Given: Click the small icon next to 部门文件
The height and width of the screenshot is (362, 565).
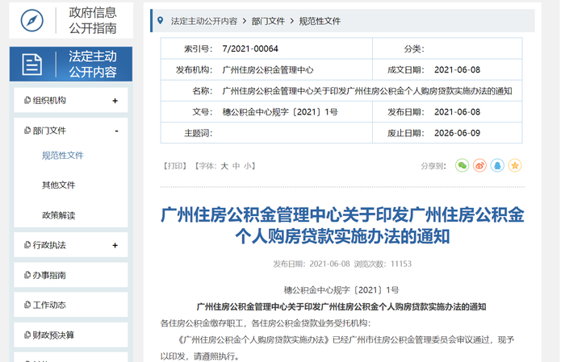Looking at the screenshot, I should (27, 131).
